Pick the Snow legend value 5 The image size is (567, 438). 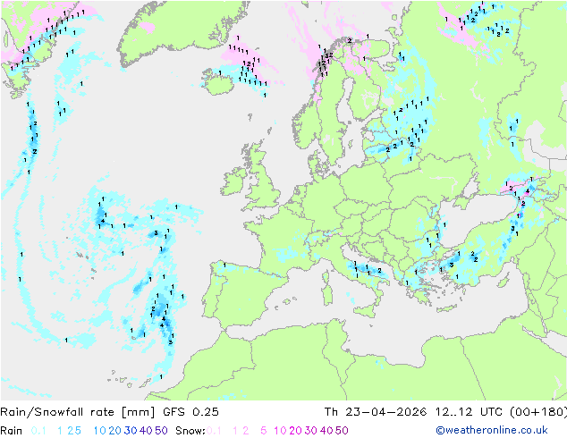tap(264, 431)
